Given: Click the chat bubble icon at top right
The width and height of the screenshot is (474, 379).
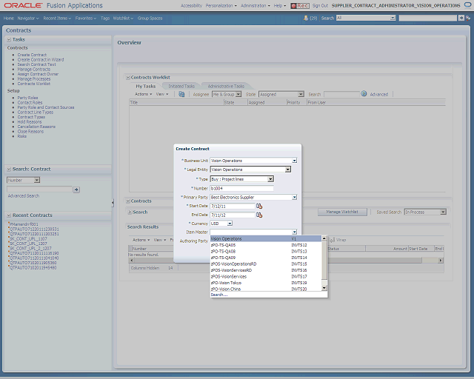Looking at the screenshot, I should (467, 5).
